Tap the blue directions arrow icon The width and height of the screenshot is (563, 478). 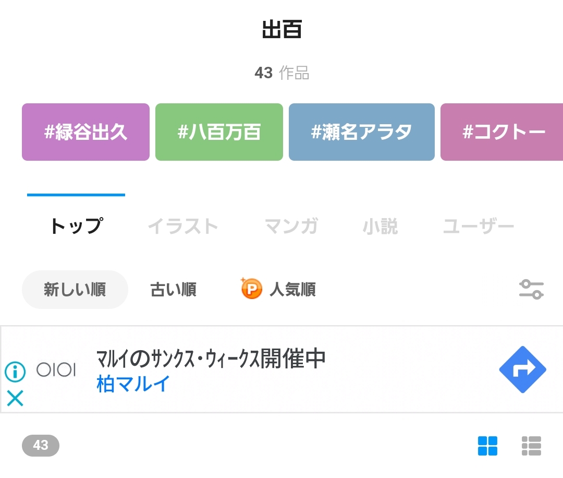click(x=522, y=369)
